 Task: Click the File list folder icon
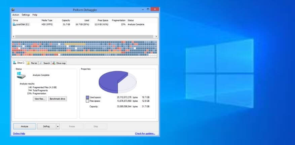[28, 63]
